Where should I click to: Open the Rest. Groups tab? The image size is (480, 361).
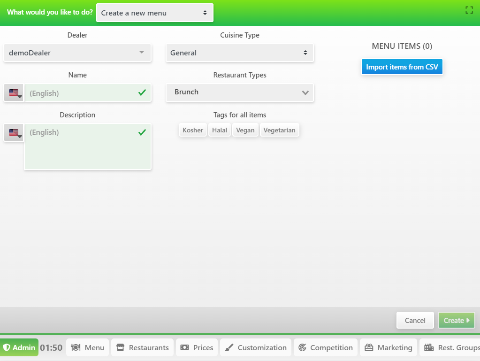[450, 347]
